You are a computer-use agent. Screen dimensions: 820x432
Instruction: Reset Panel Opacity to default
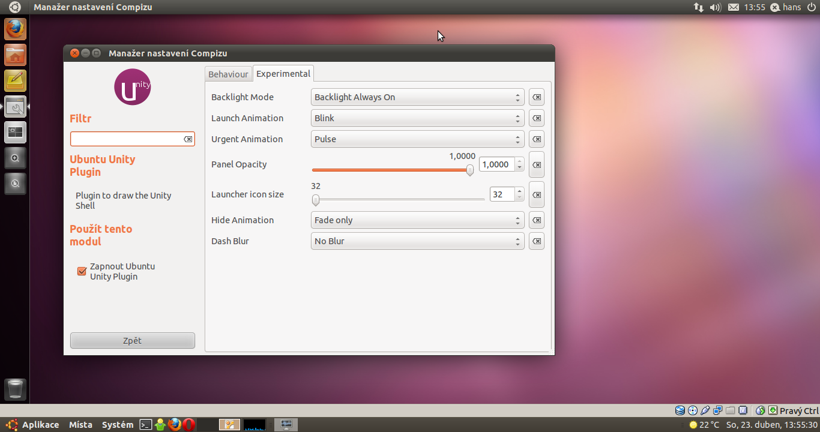[x=537, y=164]
